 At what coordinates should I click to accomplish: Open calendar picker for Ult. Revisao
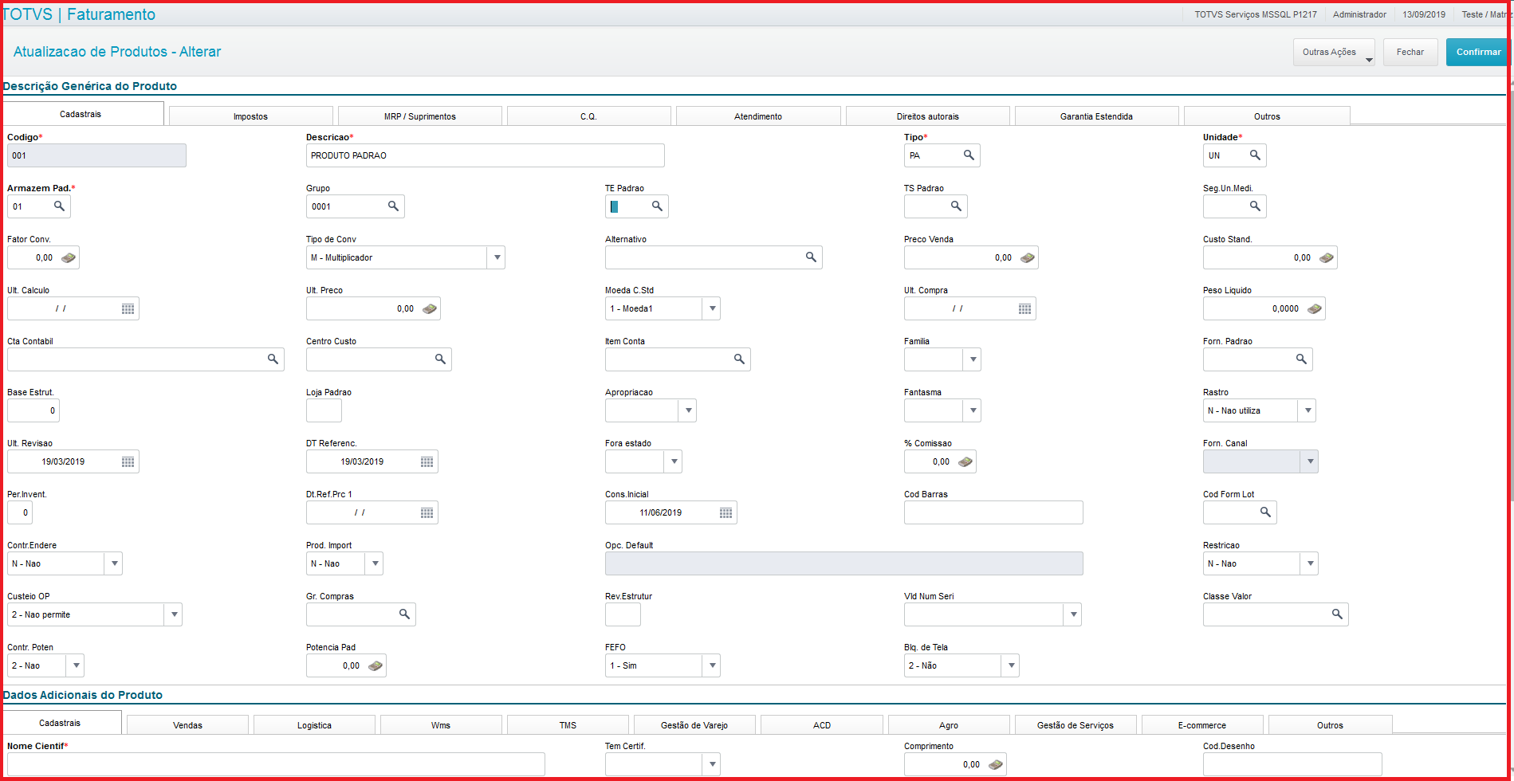tap(128, 461)
